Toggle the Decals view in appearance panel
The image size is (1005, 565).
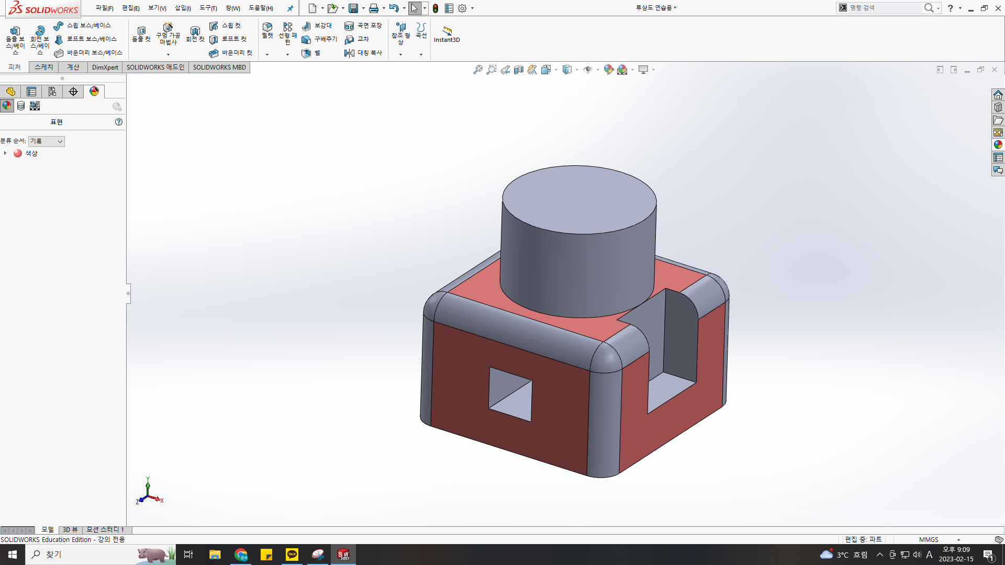point(21,106)
